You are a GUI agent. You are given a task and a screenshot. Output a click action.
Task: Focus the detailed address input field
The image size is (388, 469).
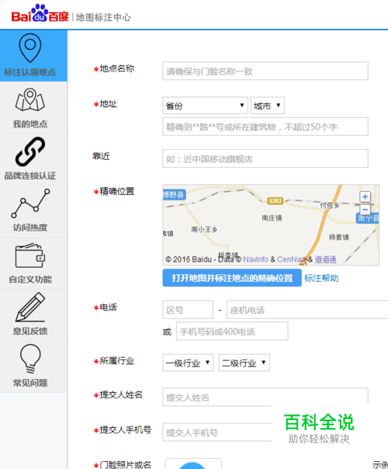click(265, 127)
